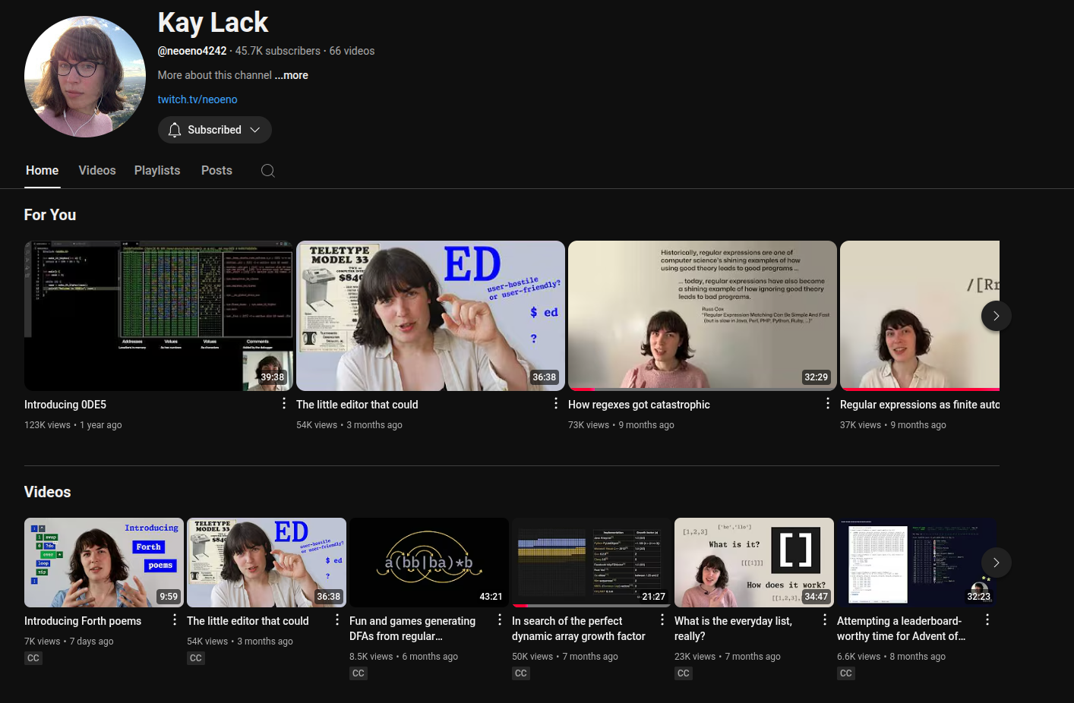Click the @neoeno4242 channel handle

click(192, 51)
